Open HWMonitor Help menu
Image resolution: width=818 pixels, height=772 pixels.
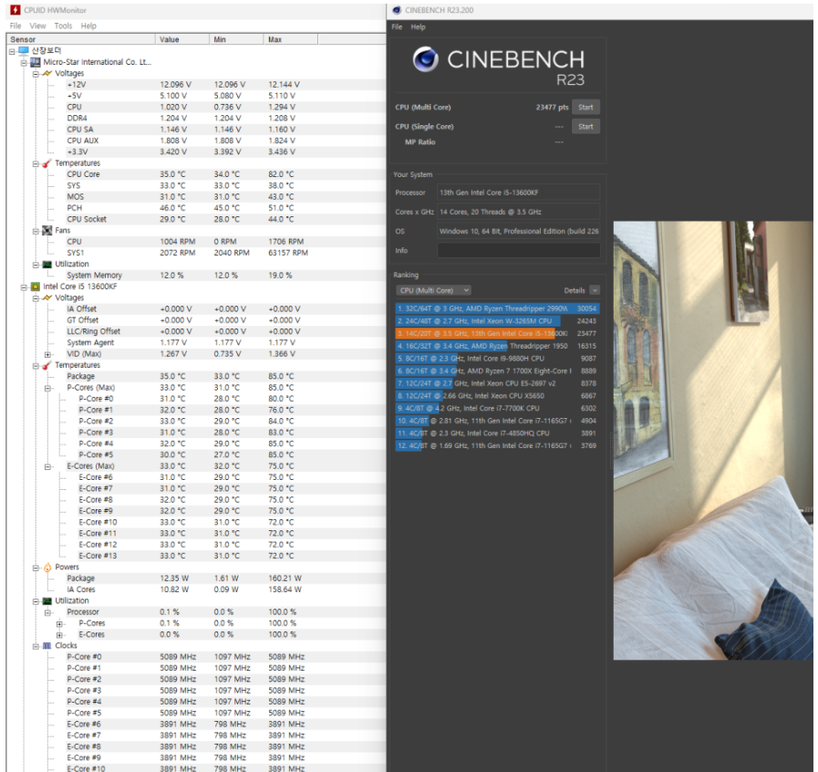coord(88,26)
